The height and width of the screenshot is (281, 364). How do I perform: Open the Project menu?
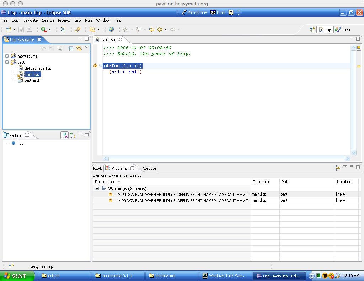[x=64, y=20]
